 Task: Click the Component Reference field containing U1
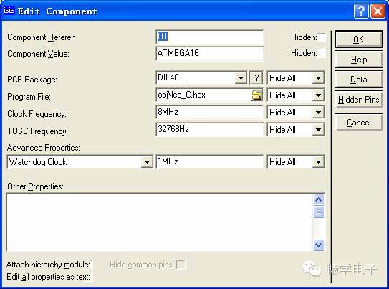tap(210, 37)
